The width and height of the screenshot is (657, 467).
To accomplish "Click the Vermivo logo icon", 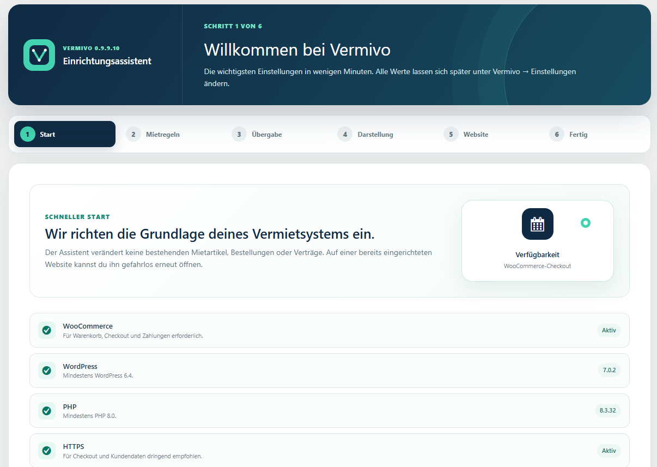I will [39, 55].
